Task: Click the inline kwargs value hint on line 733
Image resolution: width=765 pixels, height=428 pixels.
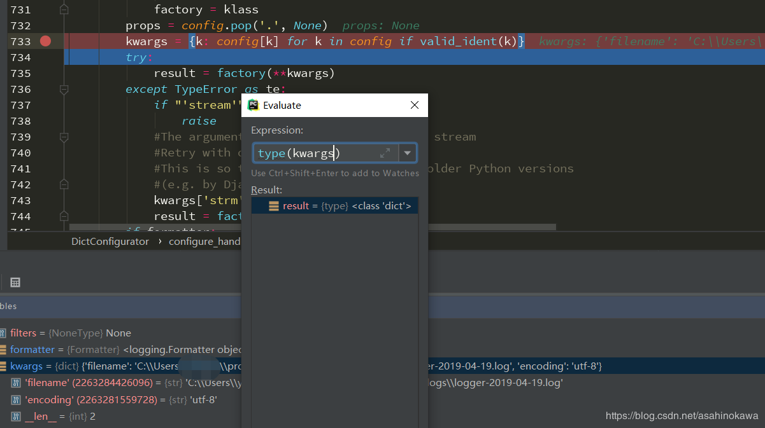Action: point(651,41)
